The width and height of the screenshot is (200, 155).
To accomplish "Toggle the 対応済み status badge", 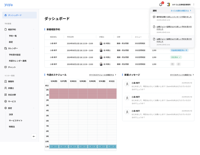I will pos(176,57).
